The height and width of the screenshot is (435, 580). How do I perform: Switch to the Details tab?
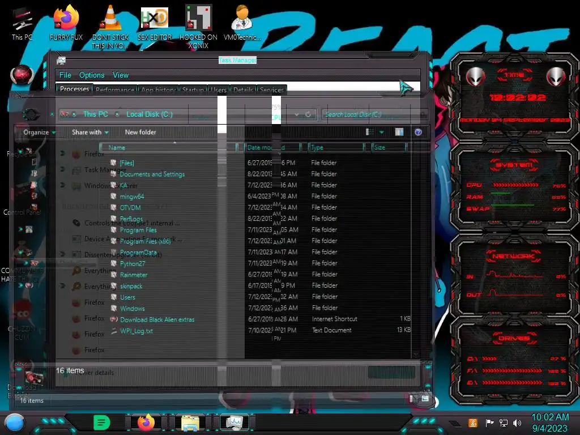click(x=244, y=89)
